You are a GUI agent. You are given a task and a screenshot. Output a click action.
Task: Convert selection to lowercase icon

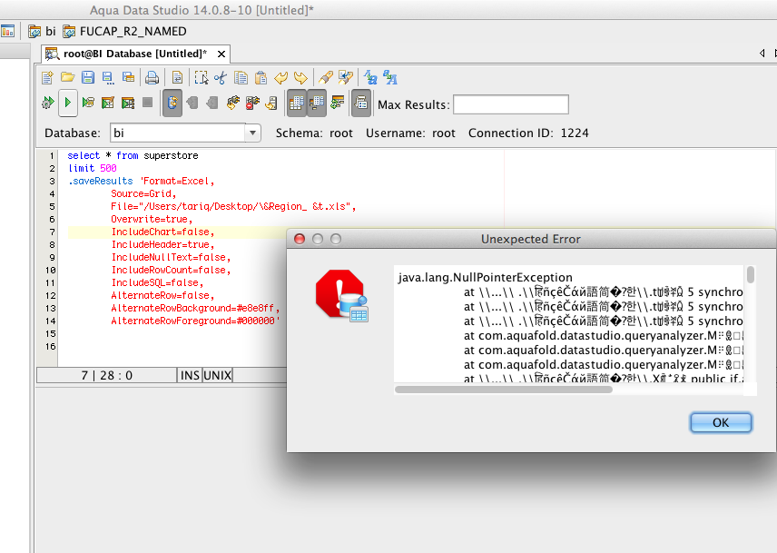pyautogui.click(x=370, y=77)
